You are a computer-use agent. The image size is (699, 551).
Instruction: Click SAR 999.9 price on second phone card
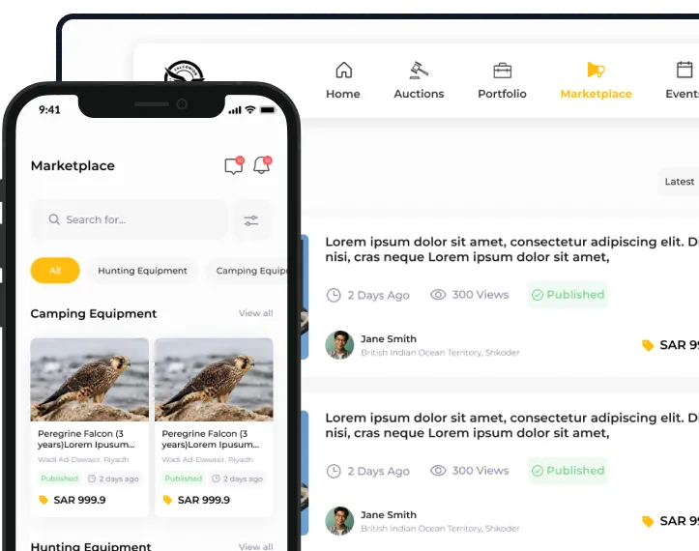204,500
